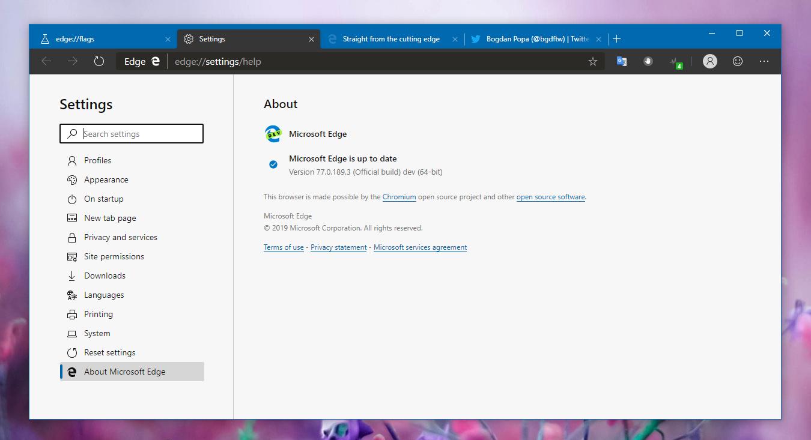Screen dimensions: 811x440
Task: Minimize the Edge window
Action: 712,34
